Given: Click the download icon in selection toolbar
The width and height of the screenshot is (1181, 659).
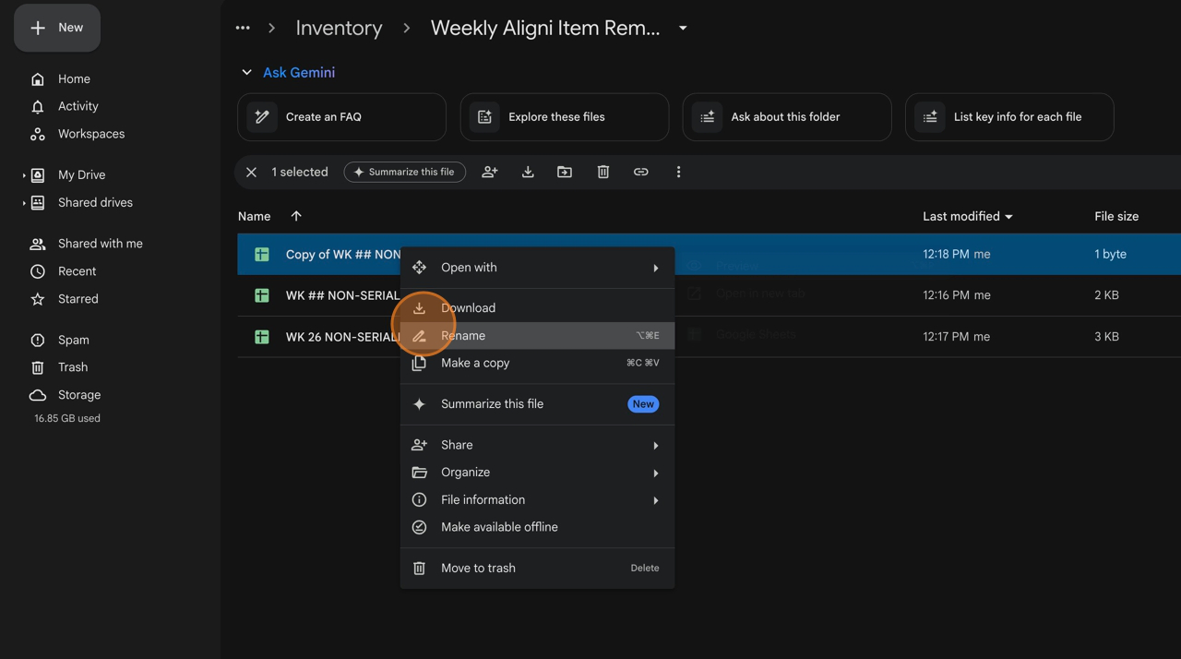Looking at the screenshot, I should point(528,172).
